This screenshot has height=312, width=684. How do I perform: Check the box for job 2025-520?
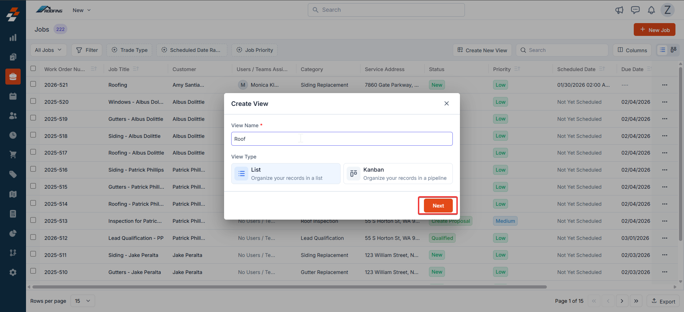(x=33, y=101)
